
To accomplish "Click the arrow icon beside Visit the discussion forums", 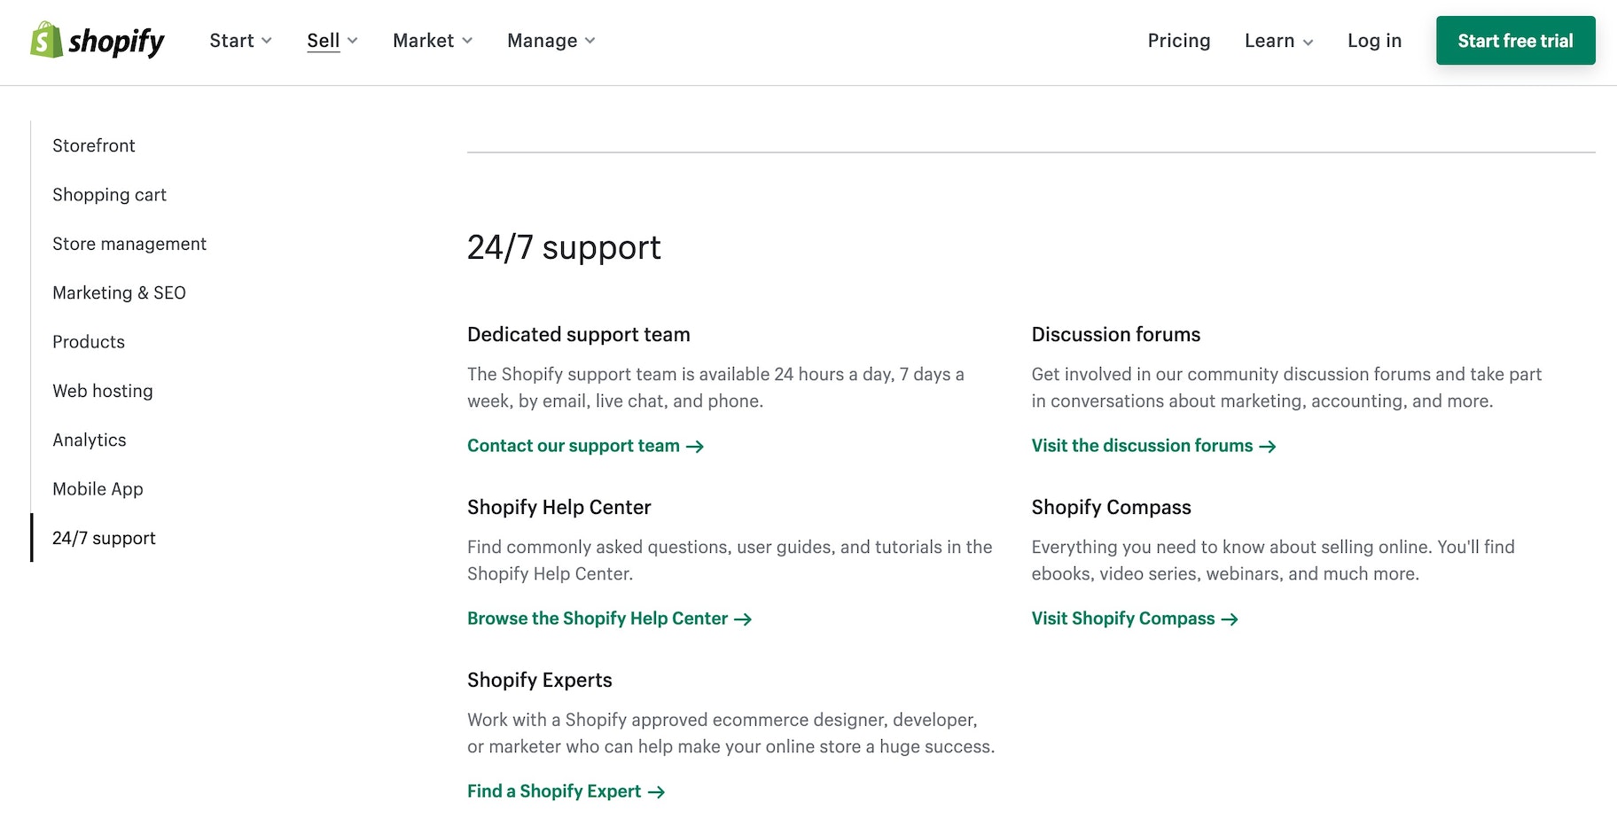I will coord(1268,446).
